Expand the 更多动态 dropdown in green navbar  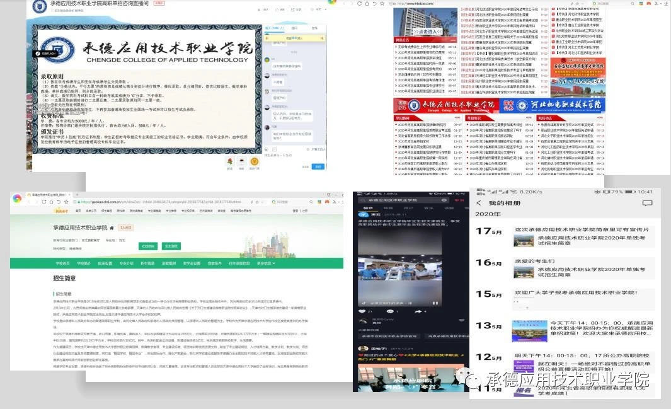pyautogui.click(x=265, y=263)
